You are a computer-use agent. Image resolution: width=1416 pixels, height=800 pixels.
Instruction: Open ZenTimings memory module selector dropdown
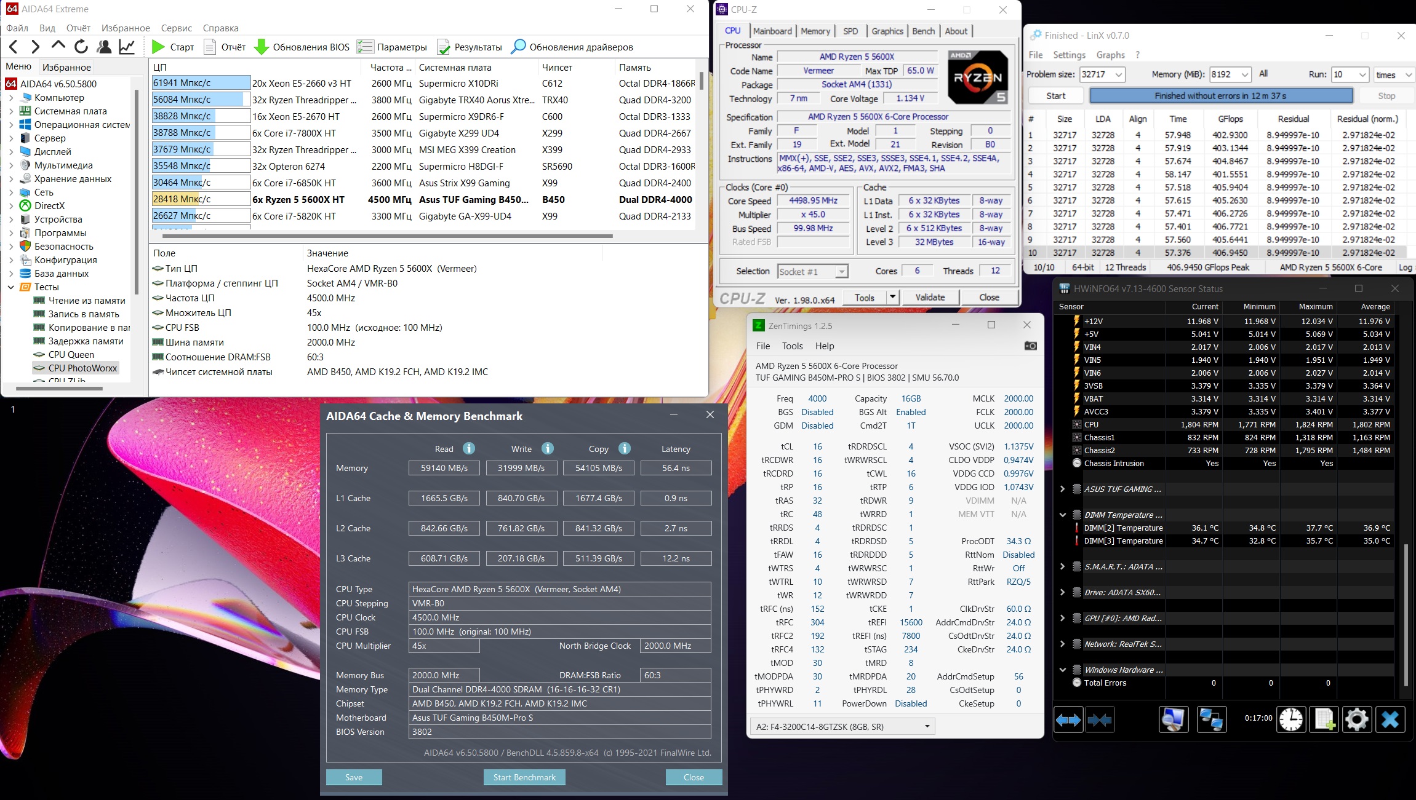tap(927, 726)
